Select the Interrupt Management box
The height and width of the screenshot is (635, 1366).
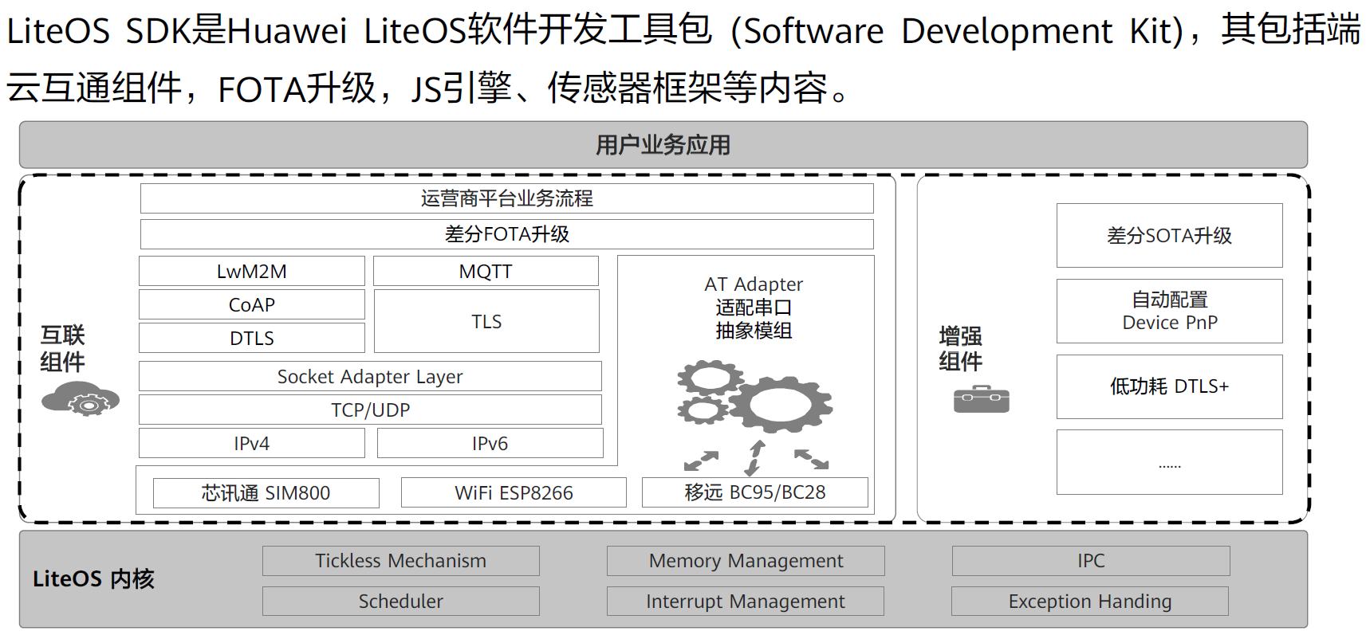pyautogui.click(x=746, y=601)
